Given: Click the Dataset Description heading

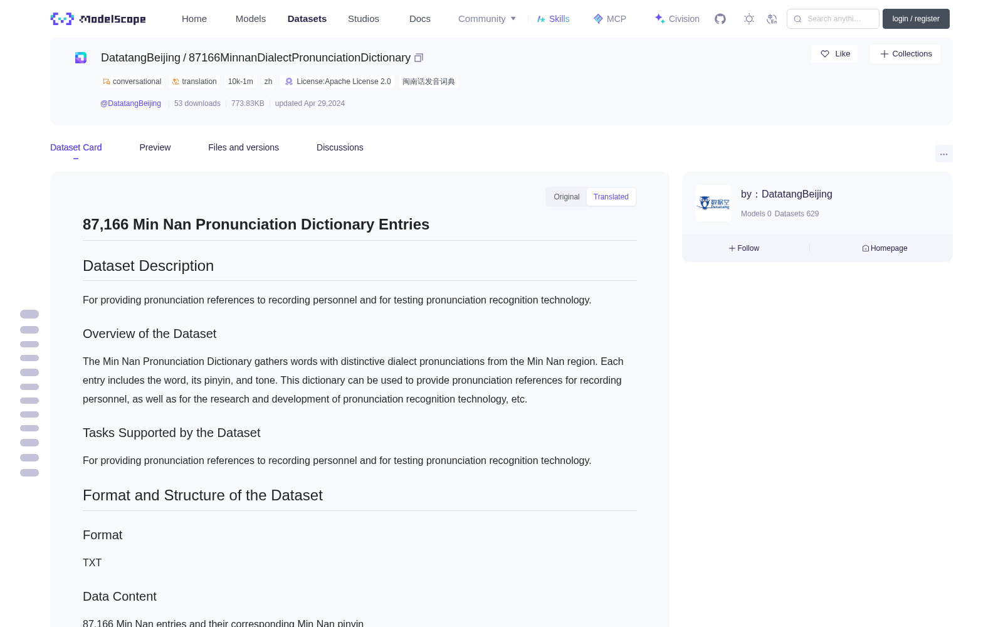Looking at the screenshot, I should [148, 266].
